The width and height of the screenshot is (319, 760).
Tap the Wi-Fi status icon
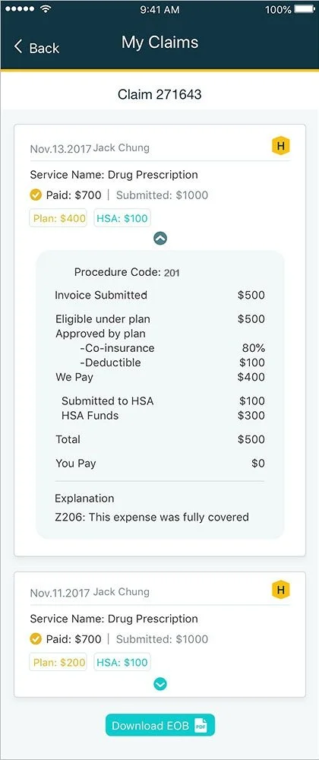tap(46, 9)
